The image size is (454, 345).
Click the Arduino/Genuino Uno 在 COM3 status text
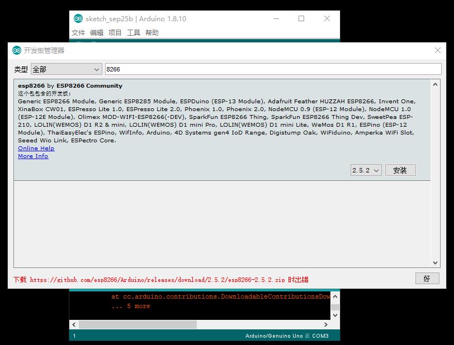pyautogui.click(x=287, y=336)
